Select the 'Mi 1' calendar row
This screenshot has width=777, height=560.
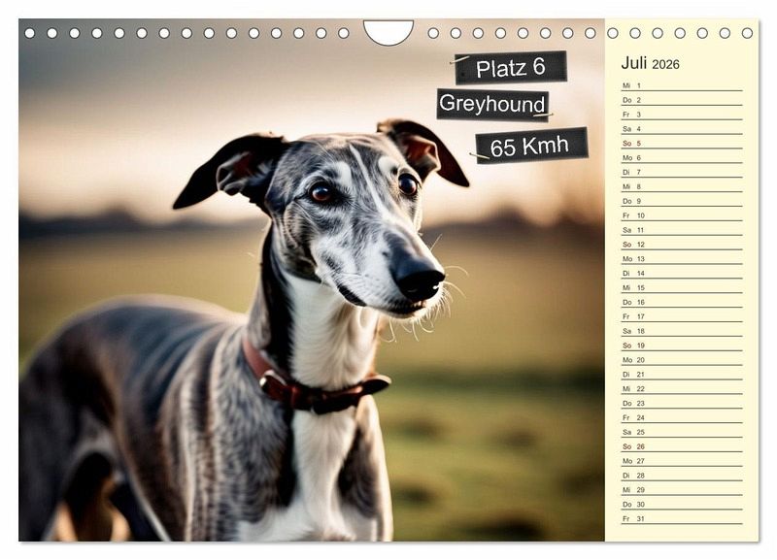[x=682, y=85]
